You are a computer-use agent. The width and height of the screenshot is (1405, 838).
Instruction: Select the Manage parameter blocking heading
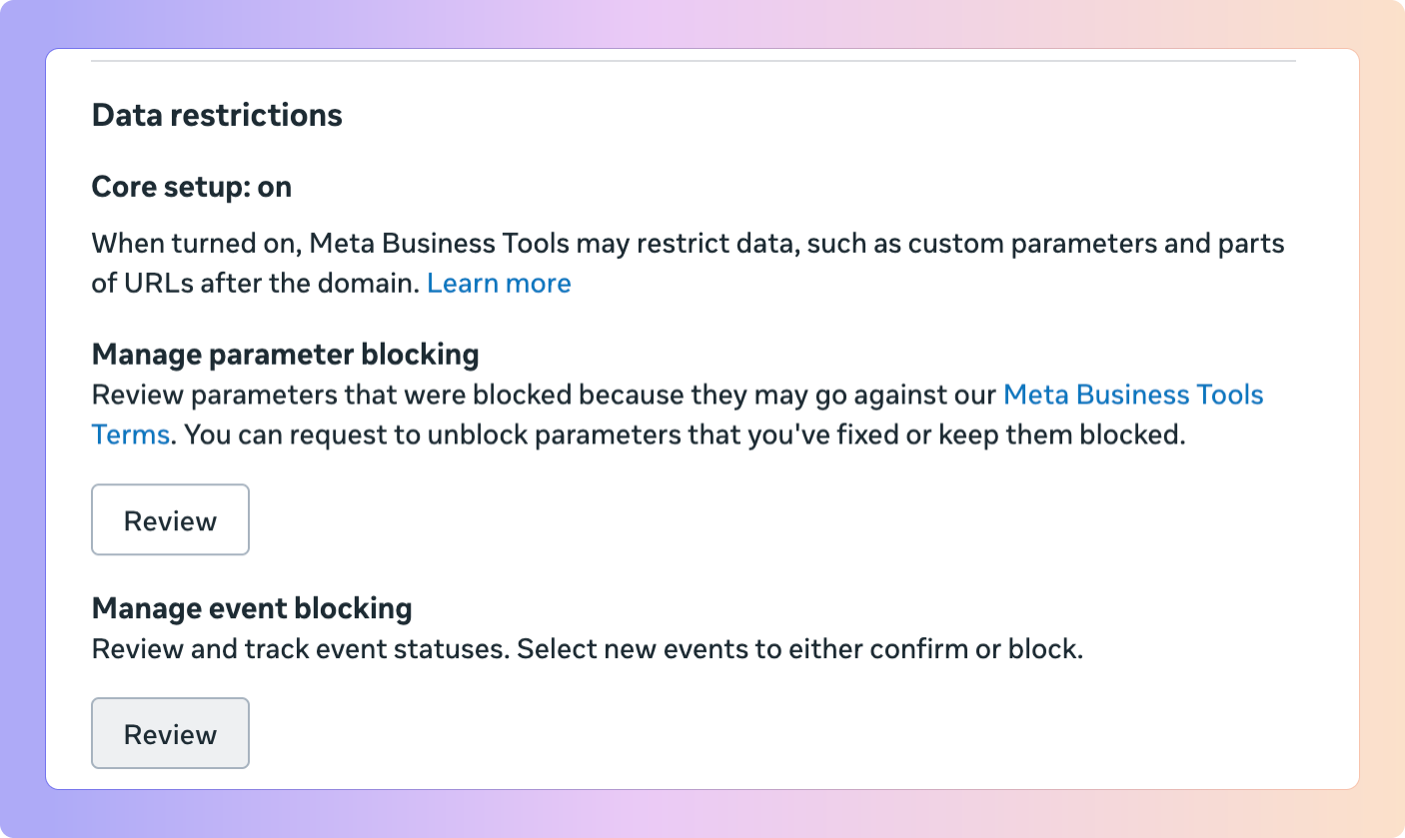(x=285, y=354)
